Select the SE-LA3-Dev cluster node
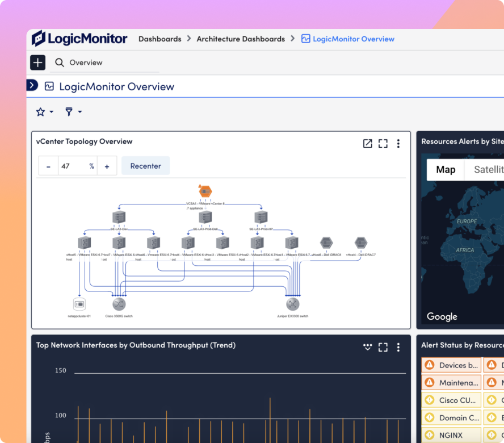504x443 pixels. coord(119,217)
